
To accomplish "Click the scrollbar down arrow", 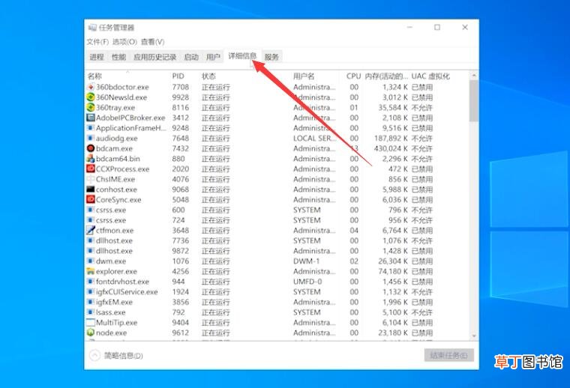I will click(474, 336).
